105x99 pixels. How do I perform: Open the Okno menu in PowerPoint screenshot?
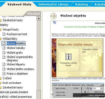click(x=83, y=85)
